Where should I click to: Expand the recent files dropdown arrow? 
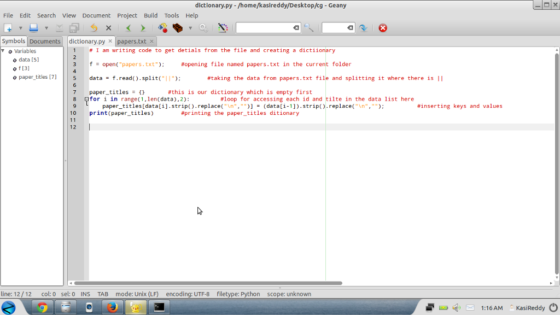click(x=46, y=28)
